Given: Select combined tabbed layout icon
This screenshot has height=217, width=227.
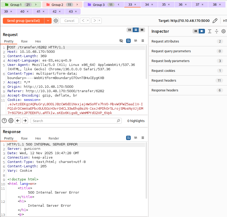Looking at the screenshot, I should [x=142, y=30].
